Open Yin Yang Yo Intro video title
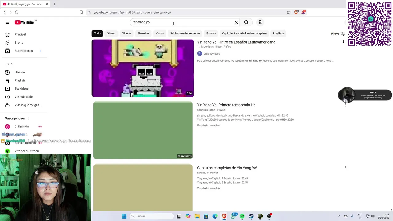This screenshot has height=221, width=393. (x=236, y=42)
